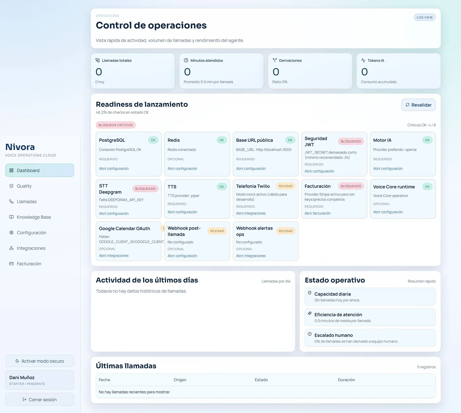Click the branch icon on Derivaciones

pyautogui.click(x=275, y=60)
